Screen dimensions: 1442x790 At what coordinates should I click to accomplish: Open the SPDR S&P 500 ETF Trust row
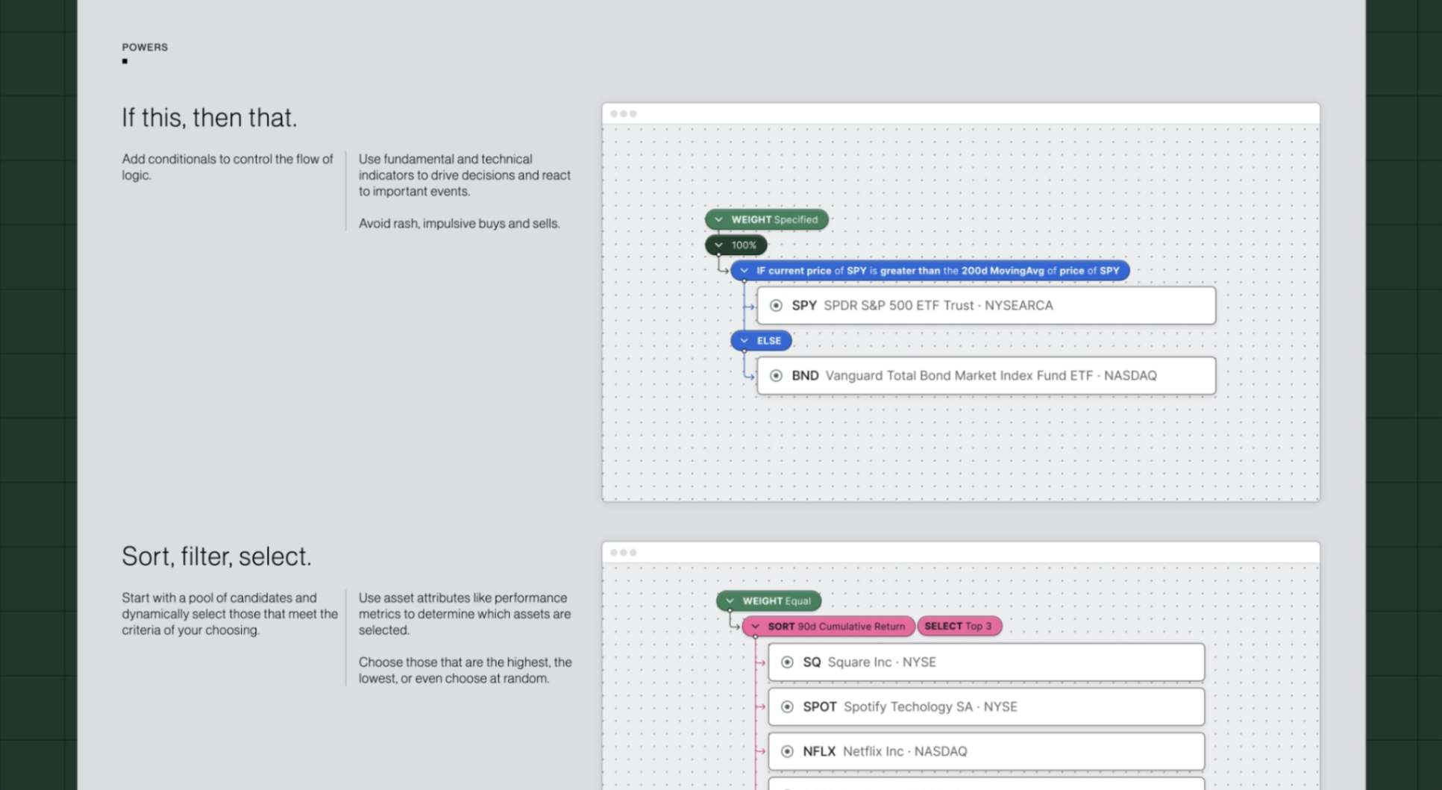click(x=985, y=305)
